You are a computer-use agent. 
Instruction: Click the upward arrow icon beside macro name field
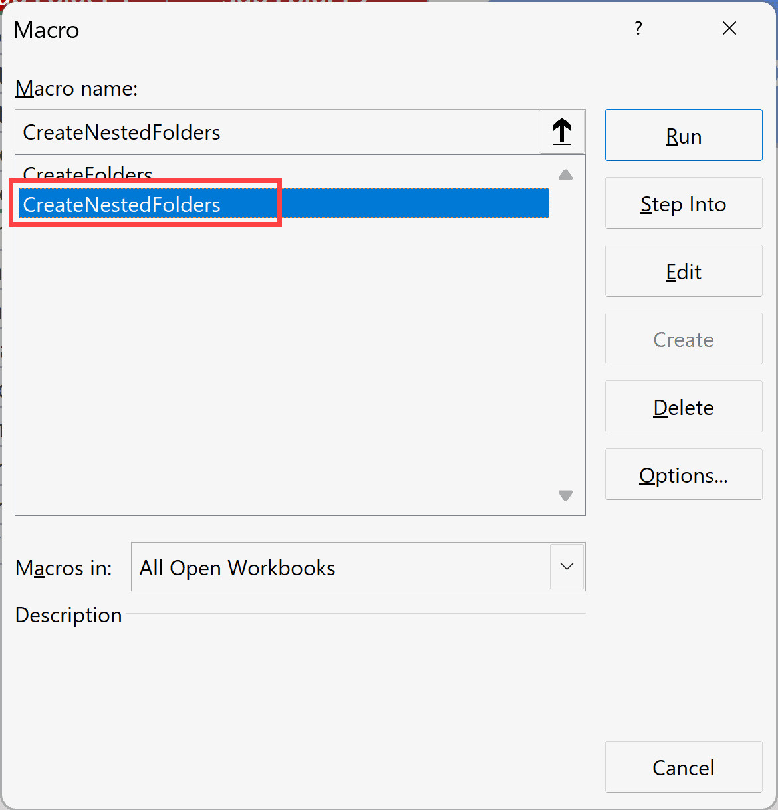pyautogui.click(x=561, y=132)
